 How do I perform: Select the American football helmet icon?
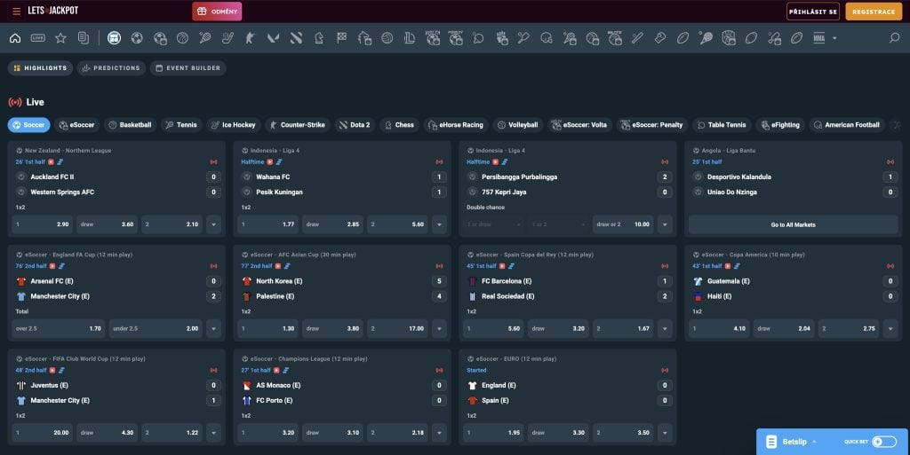point(547,38)
